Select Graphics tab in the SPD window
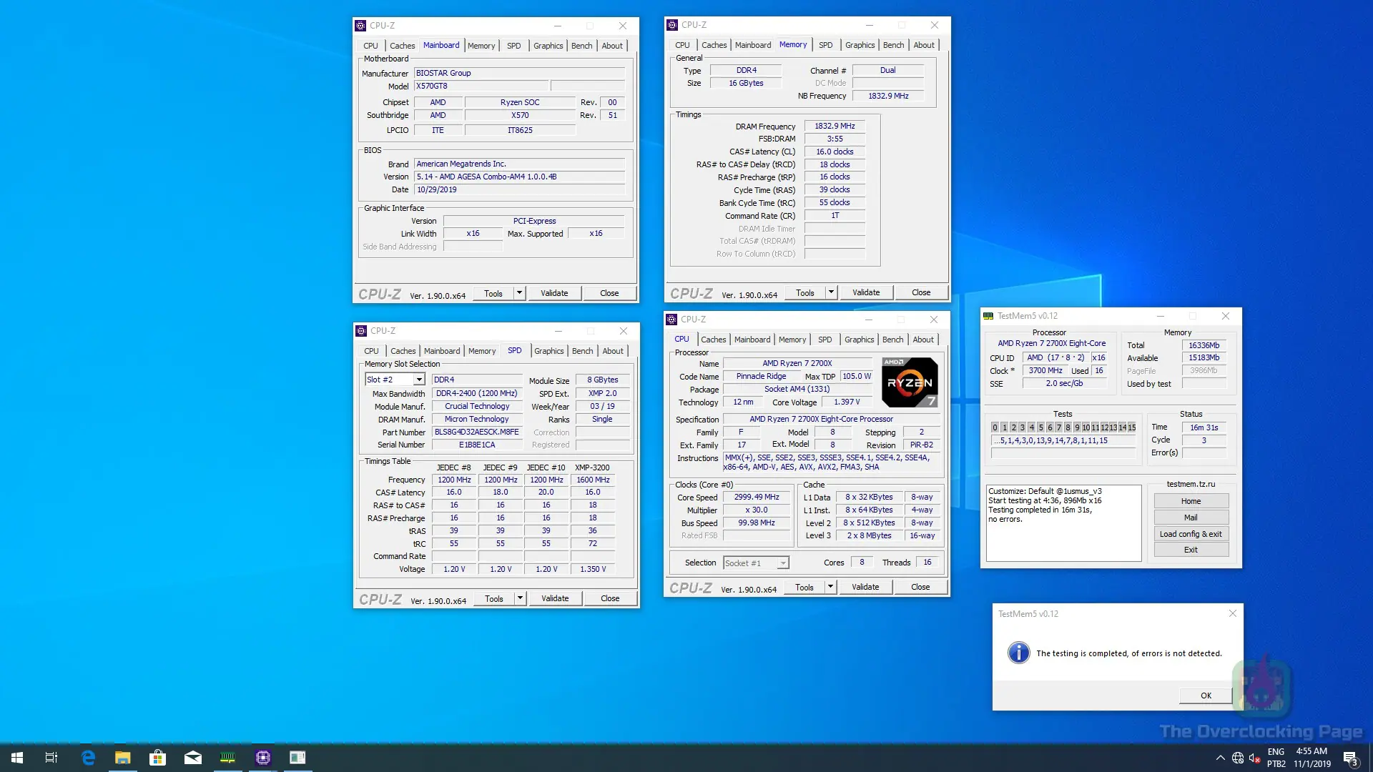Viewport: 1373px width, 772px height. click(548, 351)
